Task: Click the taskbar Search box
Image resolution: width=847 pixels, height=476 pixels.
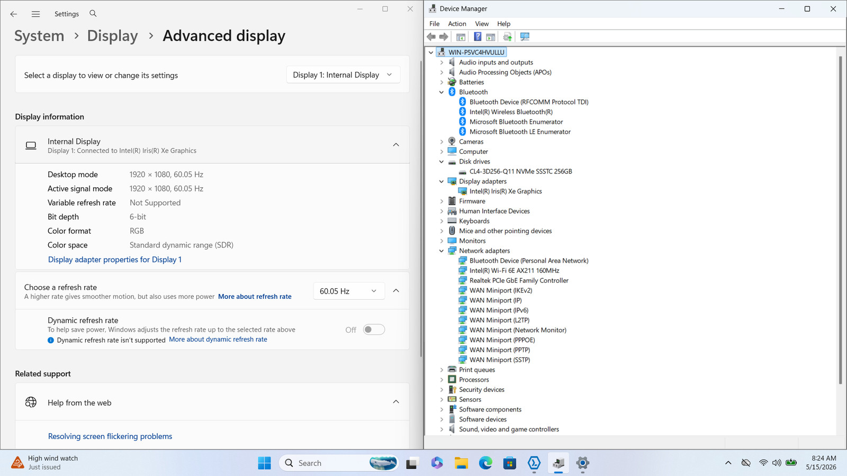Action: point(339,463)
